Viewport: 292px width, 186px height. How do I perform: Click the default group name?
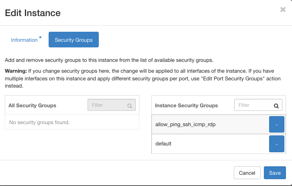point(163,144)
